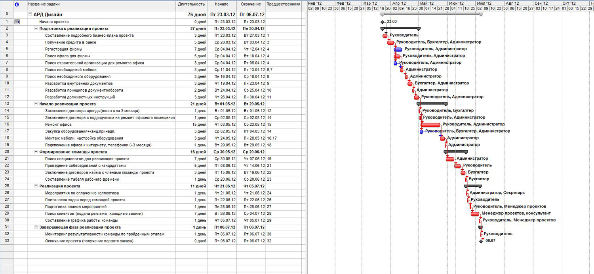Collapse Начало реализации проекта group
The image size is (594, 274).
[x=36, y=104]
